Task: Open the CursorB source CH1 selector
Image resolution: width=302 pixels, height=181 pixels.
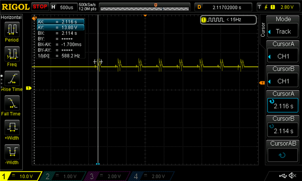Action: point(282,81)
